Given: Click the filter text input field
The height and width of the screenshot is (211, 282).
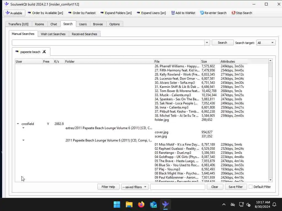Looking at the screenshot, I should (x=178, y=187).
